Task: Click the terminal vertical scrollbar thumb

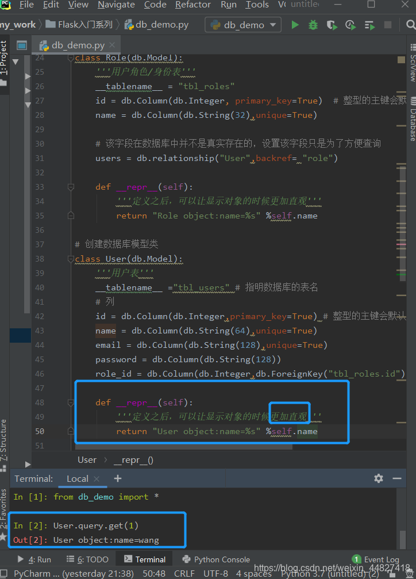Action: point(402,540)
